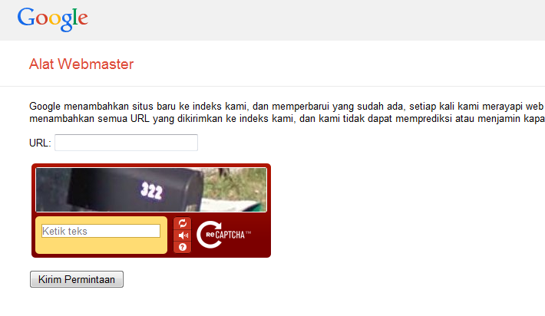Click the reCAPTCHA wordmark text
545x316 pixels.
coord(228,235)
